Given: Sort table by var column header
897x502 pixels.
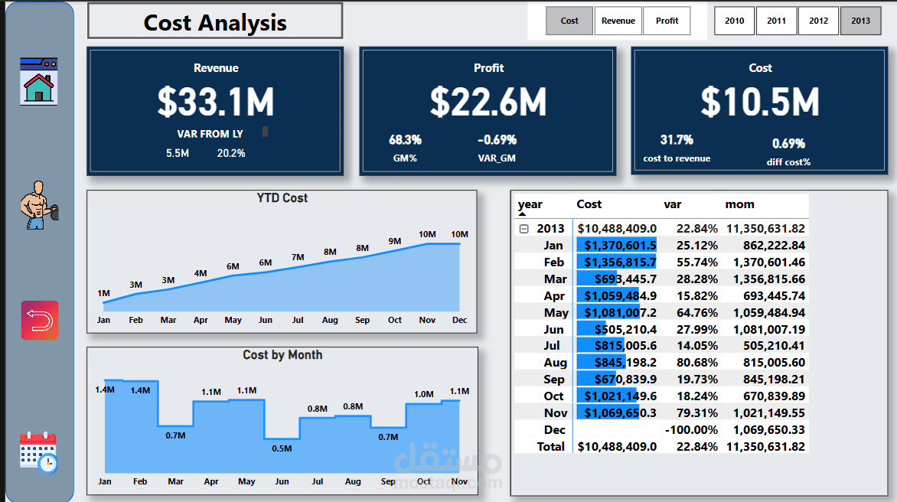Looking at the screenshot, I should click(x=672, y=204).
